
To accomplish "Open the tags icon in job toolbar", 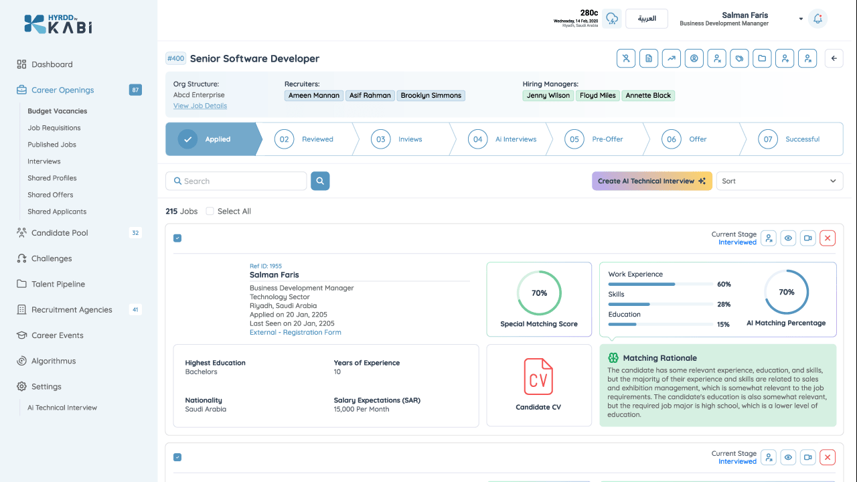I will tap(739, 58).
